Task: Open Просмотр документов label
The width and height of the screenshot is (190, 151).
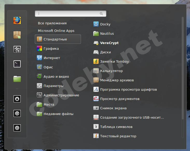Action: pos(120,99)
